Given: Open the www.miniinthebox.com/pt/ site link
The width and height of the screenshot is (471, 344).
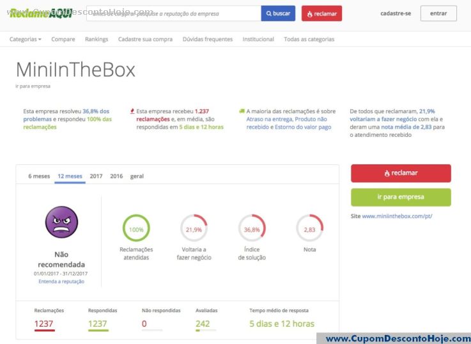Looking at the screenshot, I should coord(397,216).
